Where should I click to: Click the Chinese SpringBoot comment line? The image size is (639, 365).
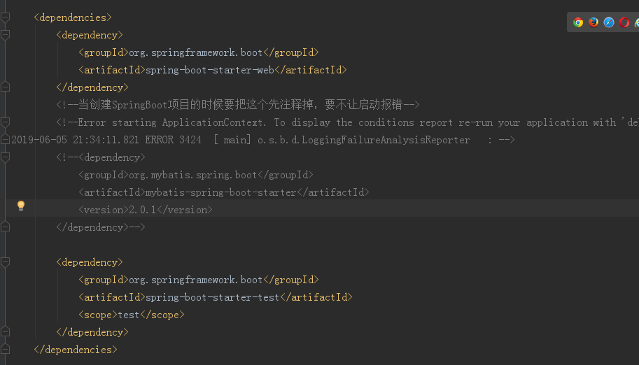pos(238,105)
